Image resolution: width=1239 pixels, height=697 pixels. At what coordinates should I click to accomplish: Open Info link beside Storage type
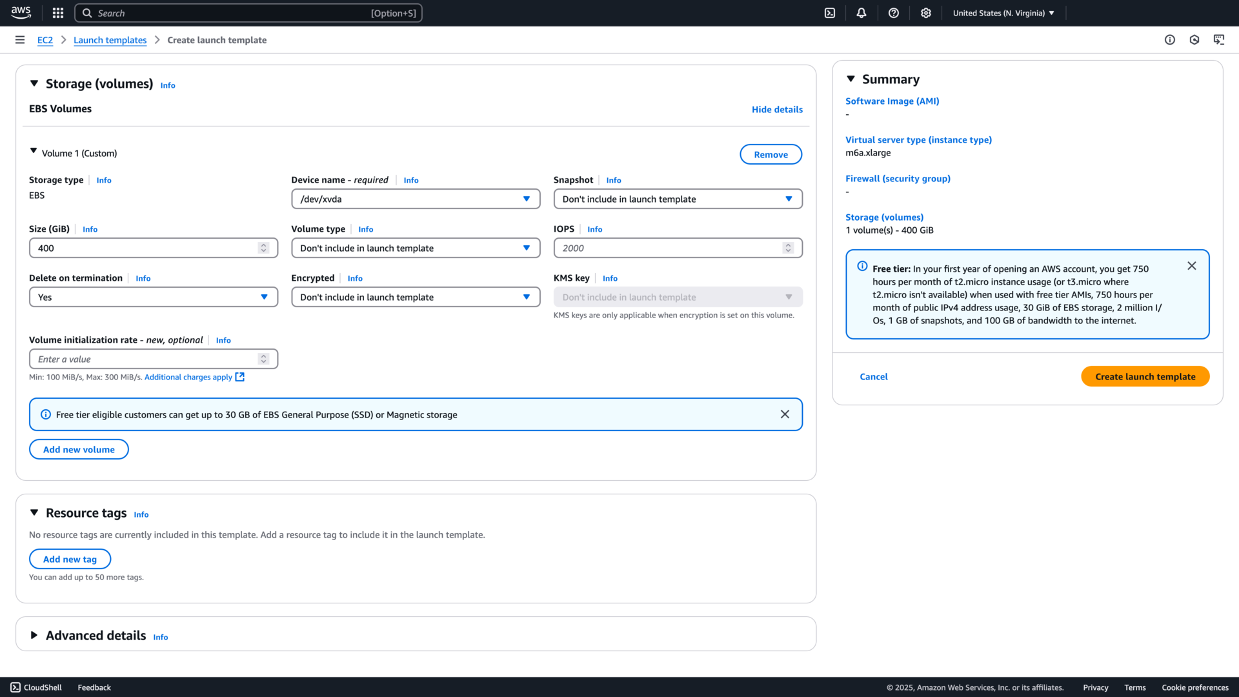tap(104, 180)
